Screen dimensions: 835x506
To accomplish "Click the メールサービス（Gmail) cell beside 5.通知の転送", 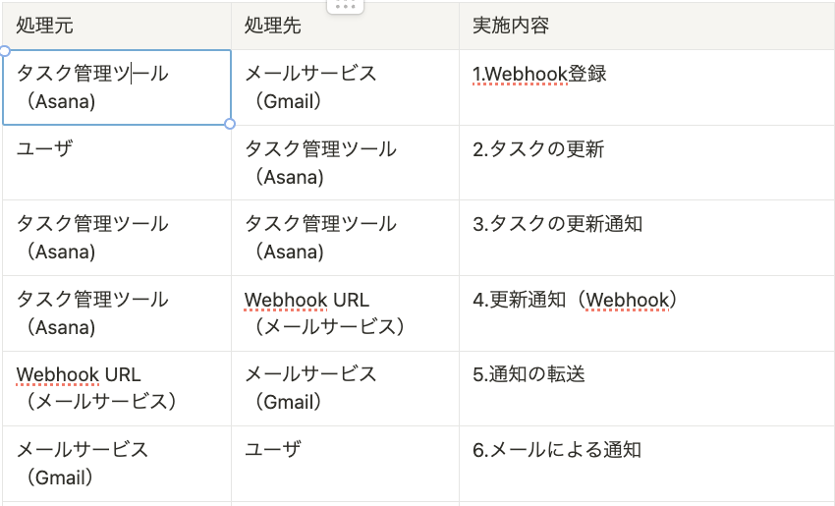I will 345,388.
